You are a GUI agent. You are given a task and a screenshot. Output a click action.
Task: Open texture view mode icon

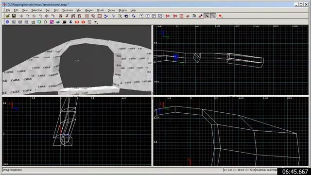pos(120,16)
